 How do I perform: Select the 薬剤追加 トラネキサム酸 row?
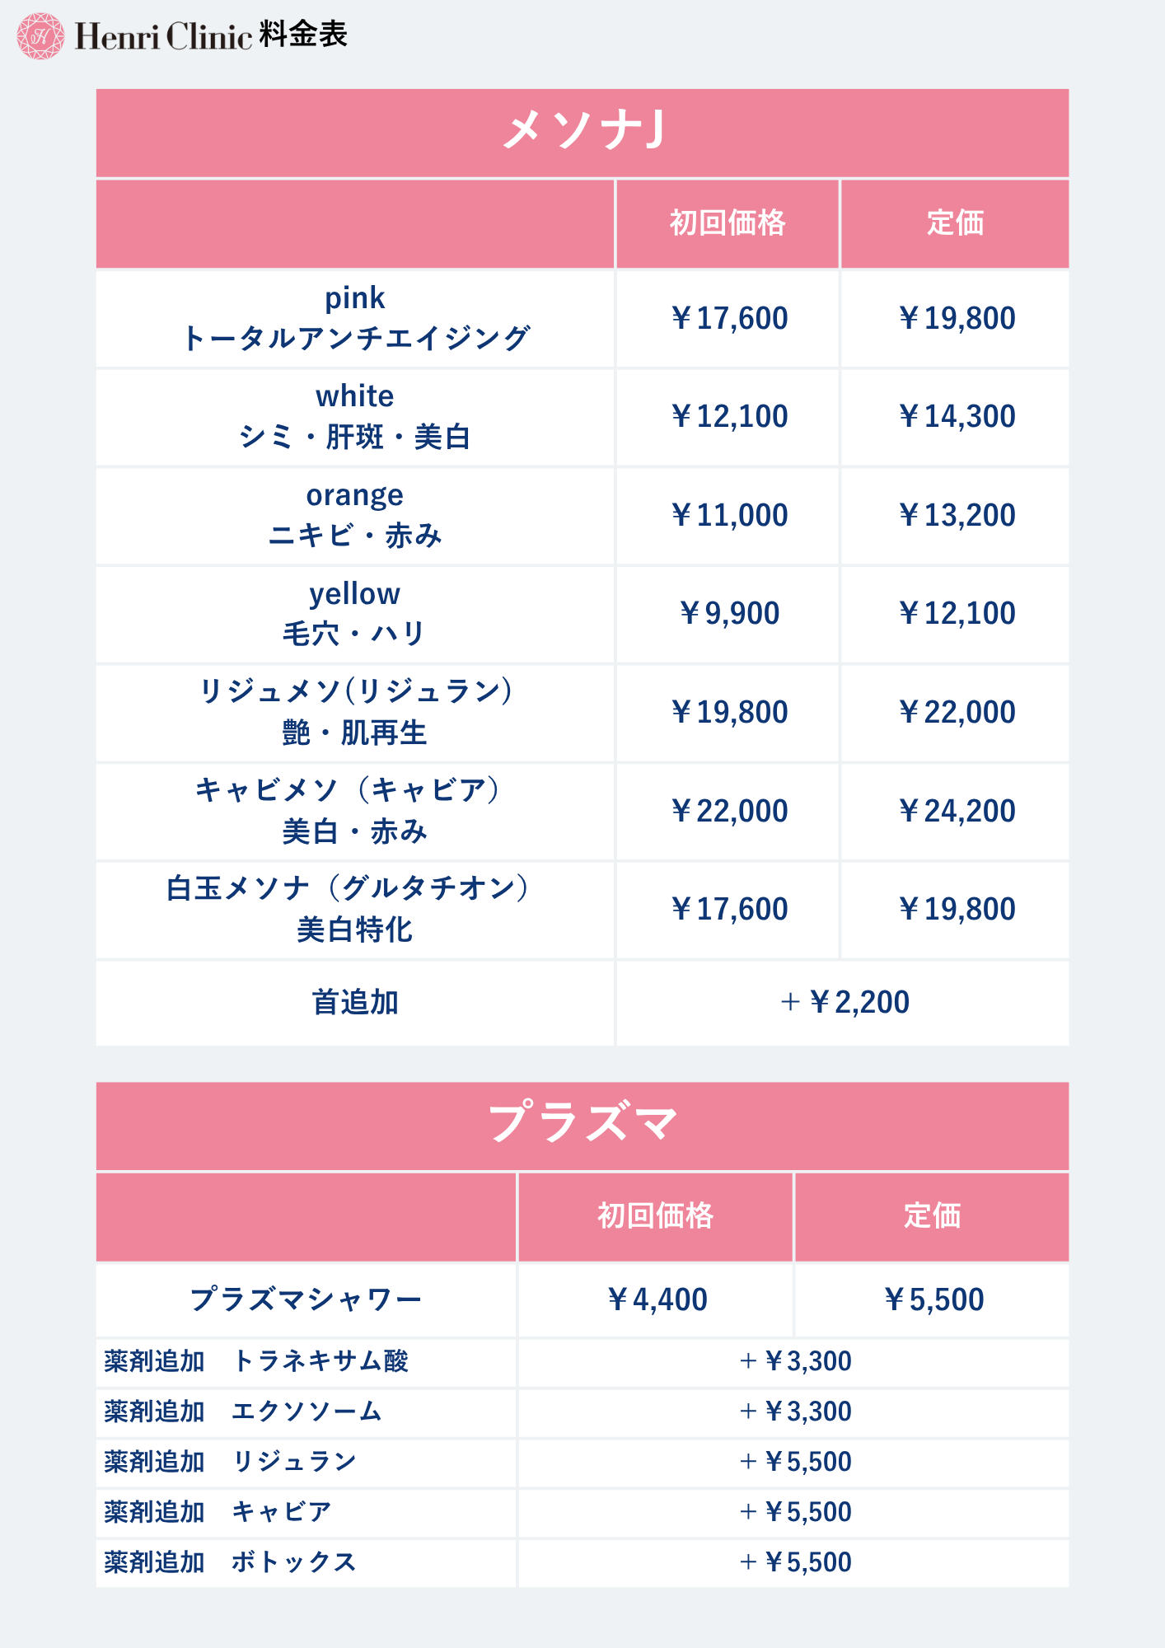(x=582, y=1362)
